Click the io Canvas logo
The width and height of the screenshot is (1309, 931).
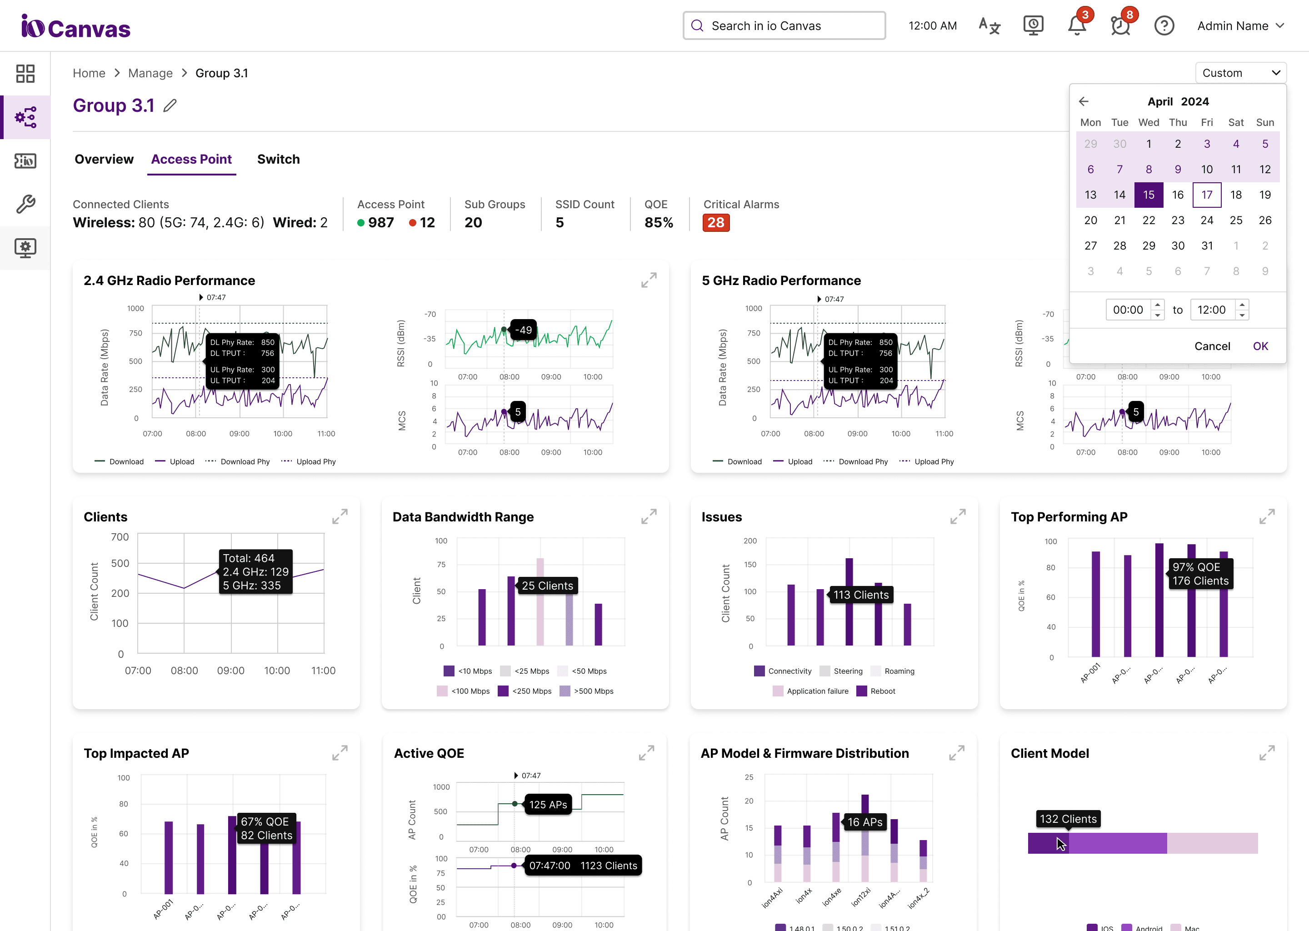(x=75, y=26)
